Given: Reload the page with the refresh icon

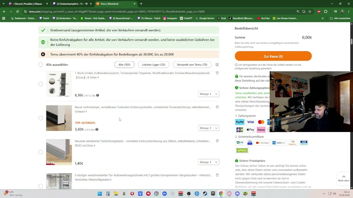Looking at the screenshot, I should pyautogui.click(x=17, y=12).
